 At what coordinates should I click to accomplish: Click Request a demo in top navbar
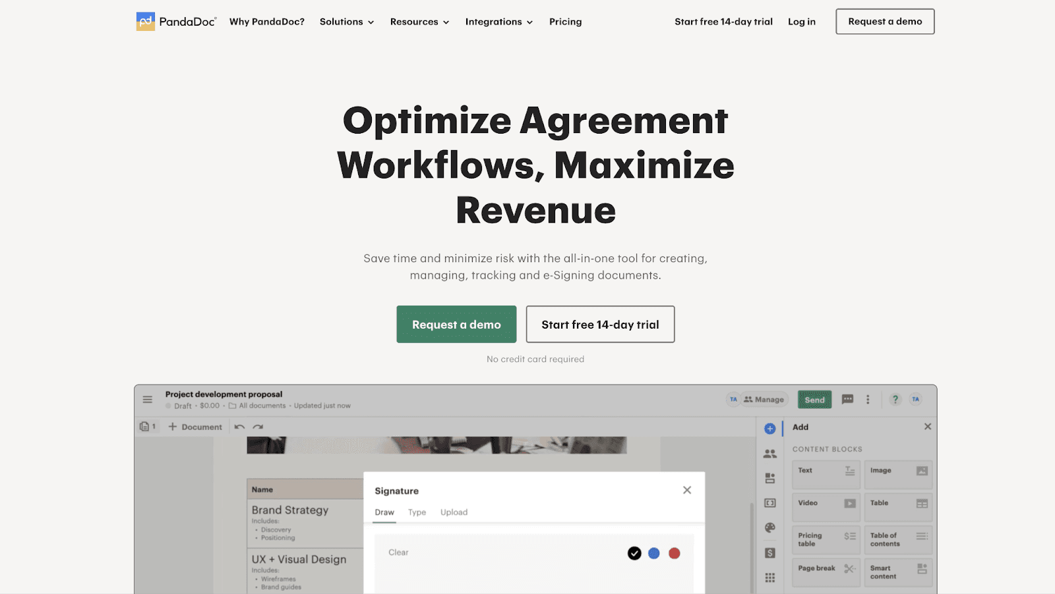[x=885, y=22]
